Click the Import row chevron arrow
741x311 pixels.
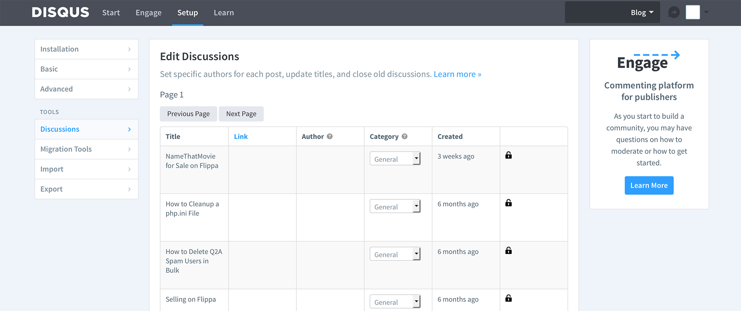(129, 169)
